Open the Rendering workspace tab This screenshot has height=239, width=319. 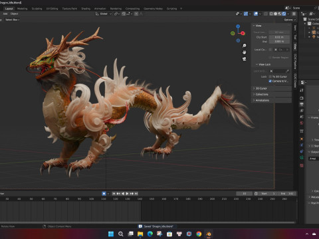click(116, 9)
